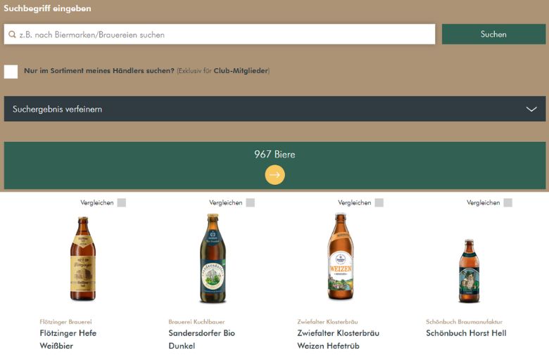Open the Zwiefalter Weizen bottle image
549x355 pixels.
click(x=341, y=257)
